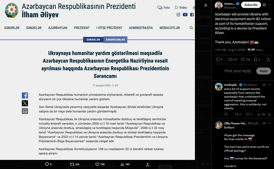Open YouTube icon on president's site
Screen dimensions: 274x169
pyautogui.click(x=185, y=15)
